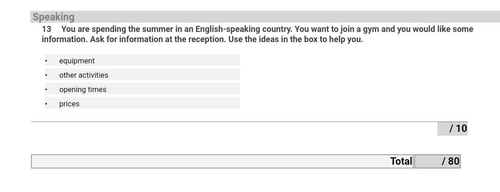
Task: Click the question number 13
Action: click(x=46, y=29)
